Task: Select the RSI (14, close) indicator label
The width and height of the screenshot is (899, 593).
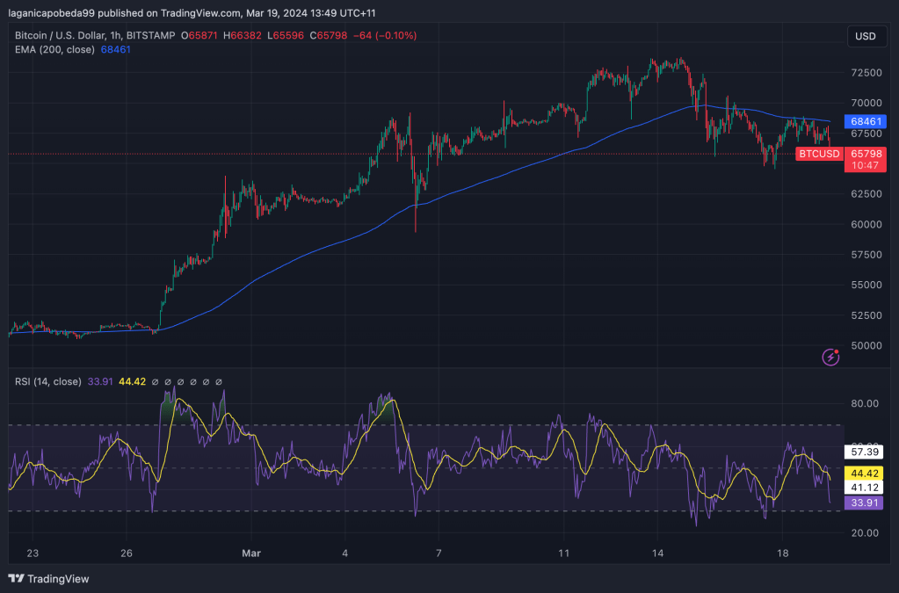Action: click(48, 382)
